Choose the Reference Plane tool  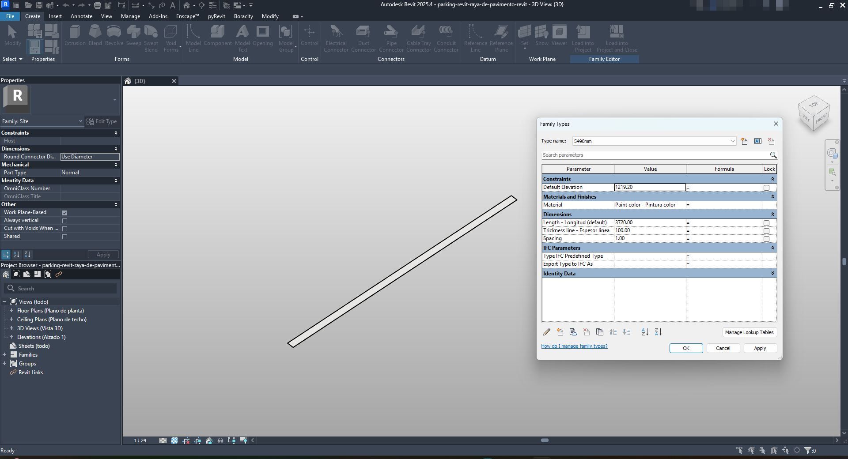pos(501,38)
